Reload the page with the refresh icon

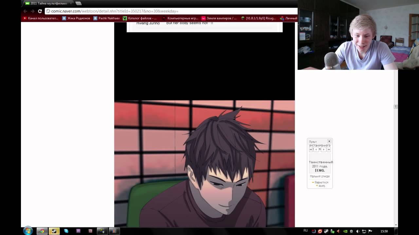(40, 11)
